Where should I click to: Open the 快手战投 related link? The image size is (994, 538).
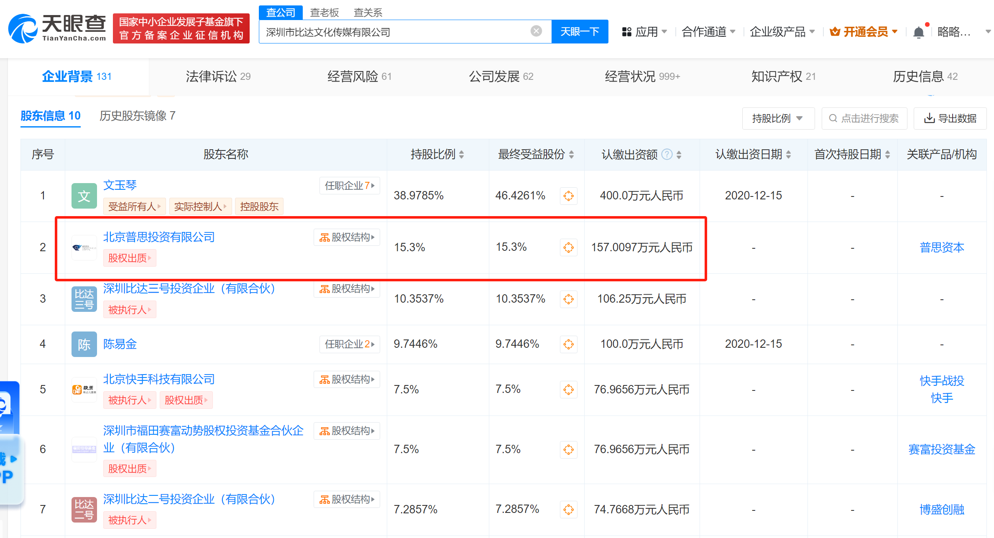(x=942, y=381)
